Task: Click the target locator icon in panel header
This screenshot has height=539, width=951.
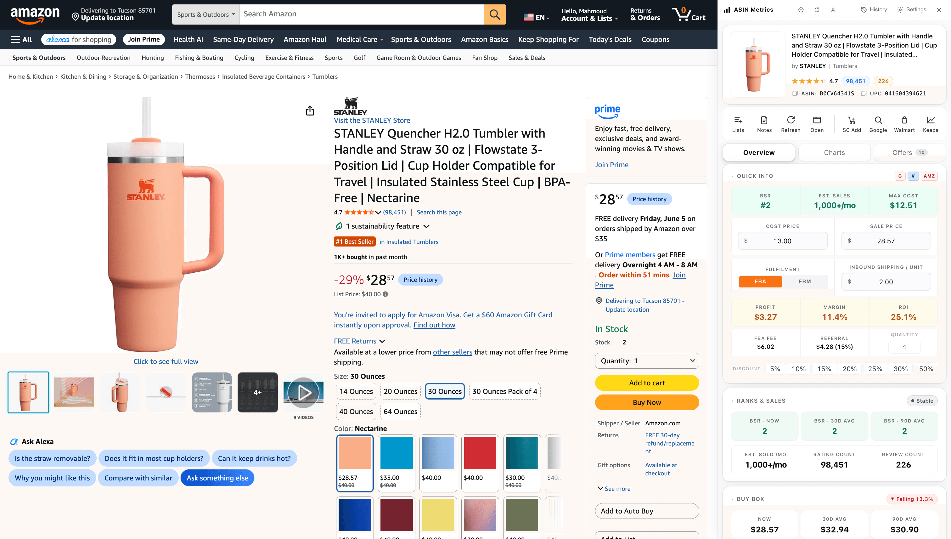Action: (x=801, y=10)
